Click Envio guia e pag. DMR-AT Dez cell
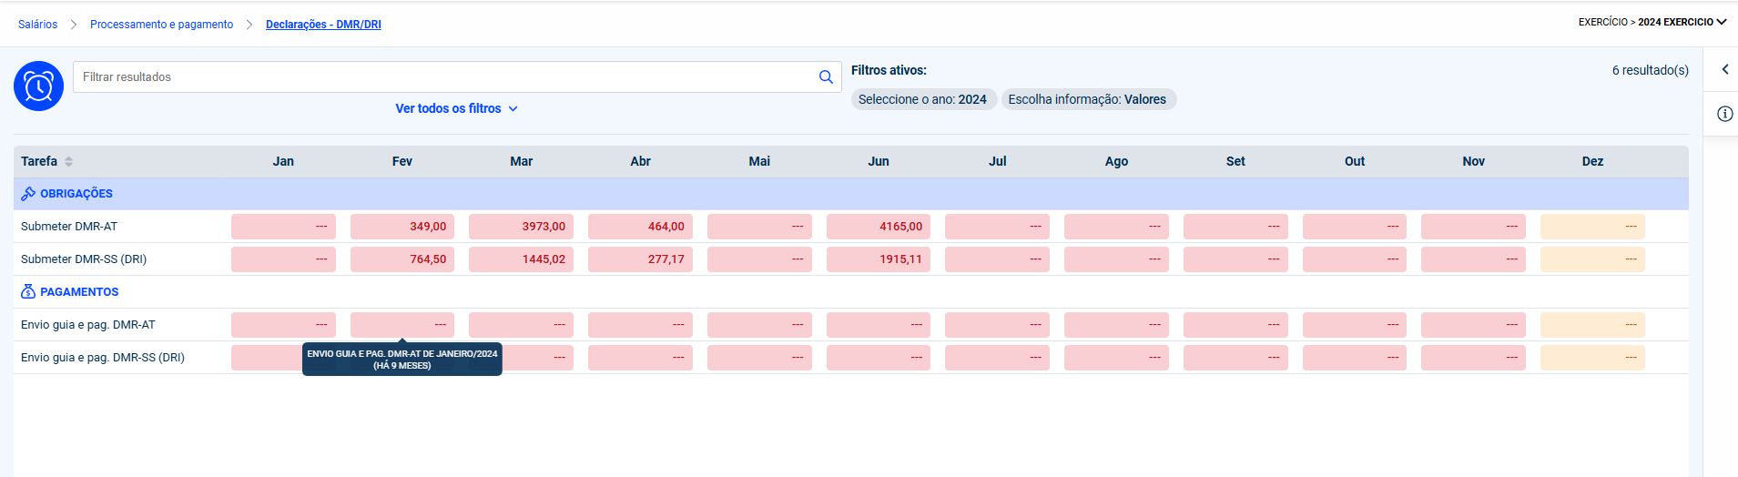Image resolution: width=1738 pixels, height=477 pixels. click(1592, 325)
